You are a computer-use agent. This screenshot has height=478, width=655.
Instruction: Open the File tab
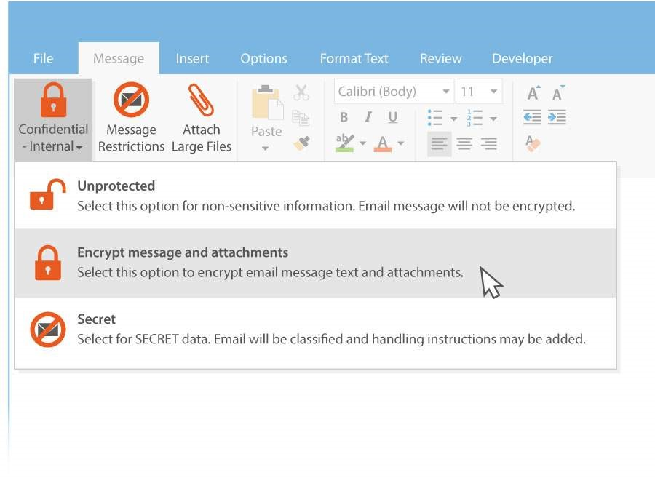coord(44,58)
